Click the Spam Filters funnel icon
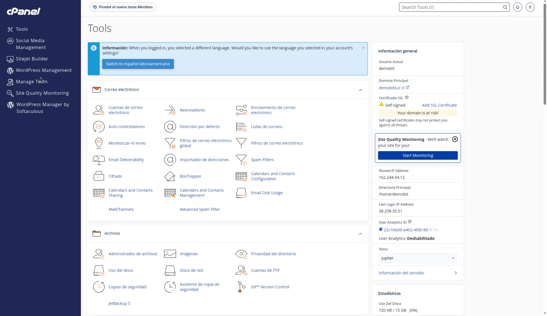Screen dimensions: 547x316 coord(241,160)
